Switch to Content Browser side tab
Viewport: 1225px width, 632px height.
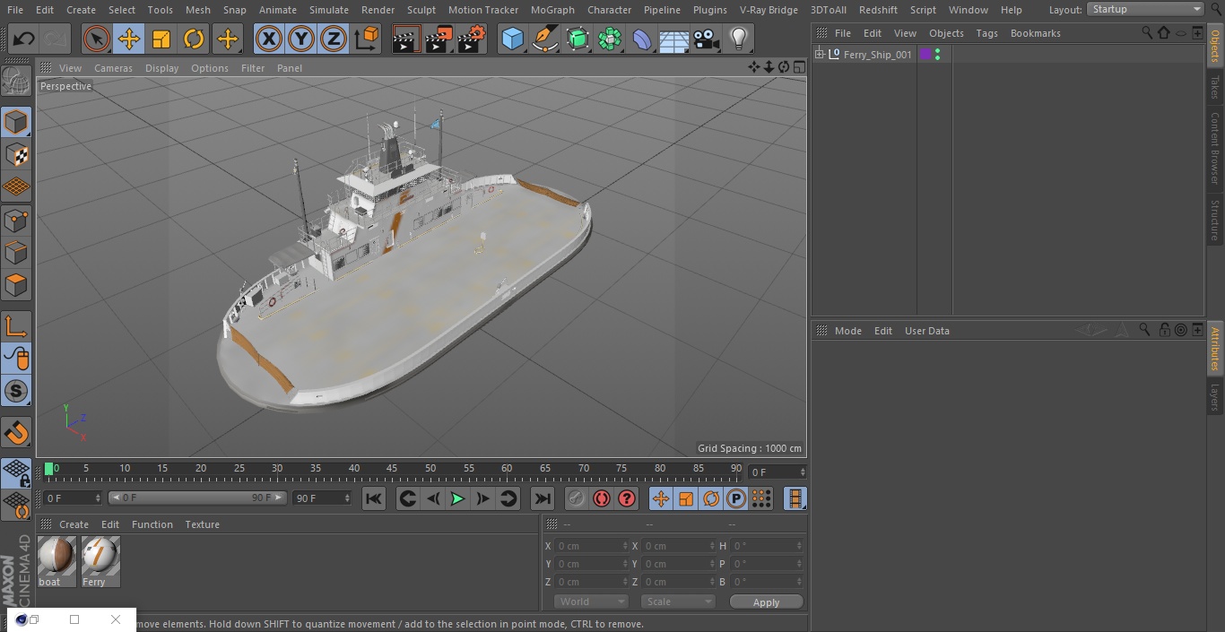coord(1215,148)
